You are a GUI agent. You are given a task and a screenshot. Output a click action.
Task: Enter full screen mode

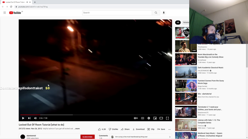tap(167, 118)
